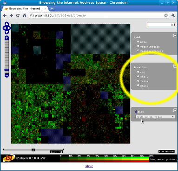178x171 pixels.
Task: Click the zoom-in plus button on the map
Action: coord(7,38)
